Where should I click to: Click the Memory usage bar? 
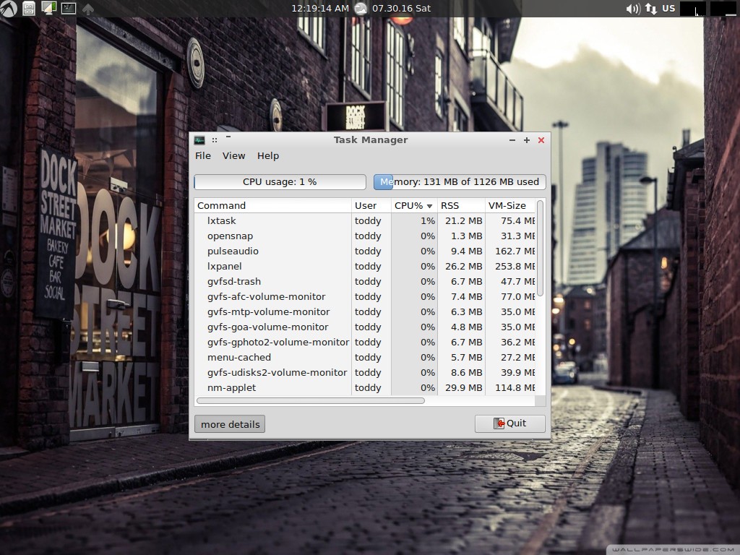click(459, 181)
